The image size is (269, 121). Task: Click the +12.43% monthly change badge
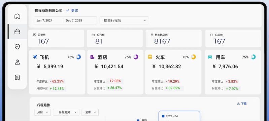click(57, 89)
